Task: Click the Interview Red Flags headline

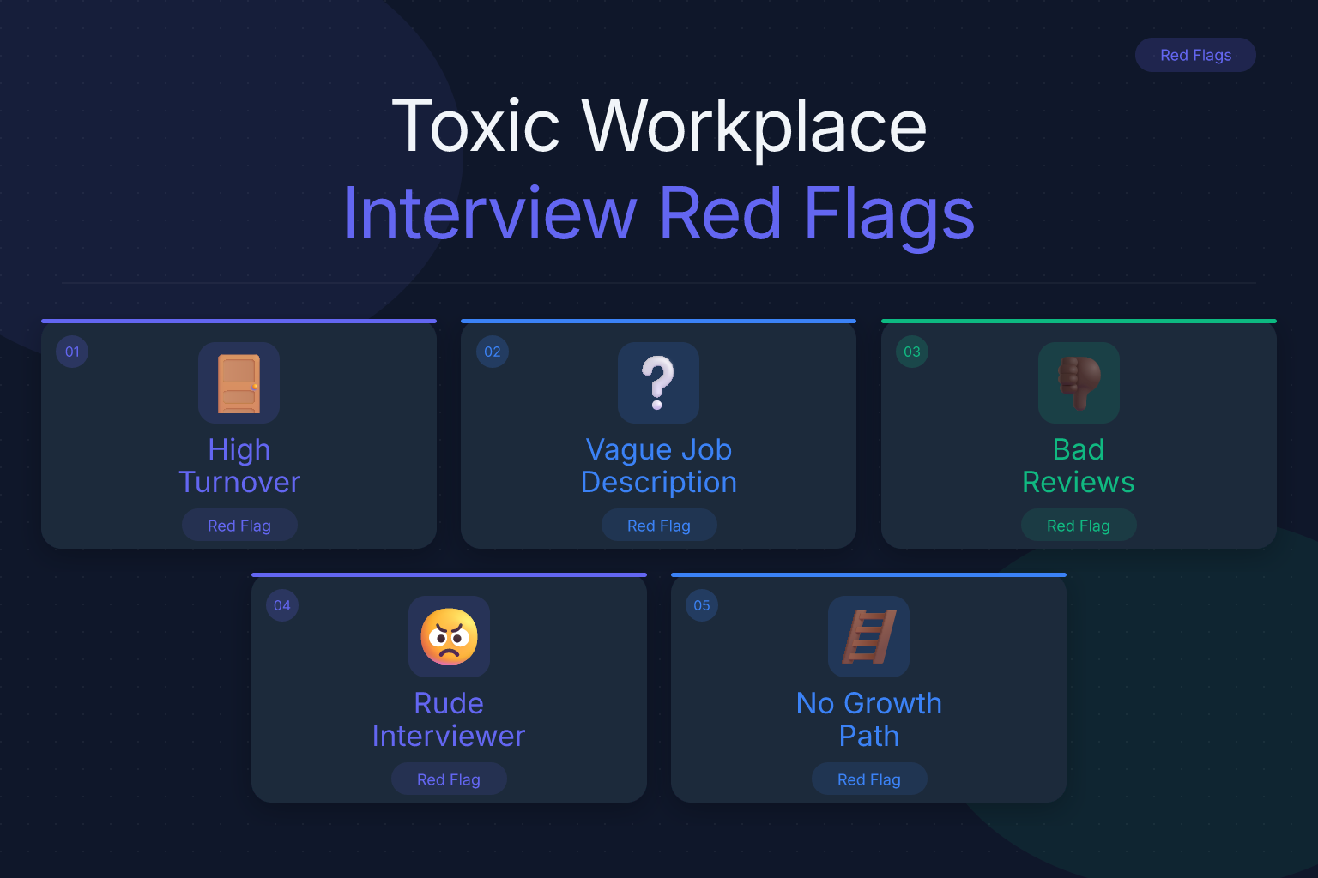Action: tap(659, 214)
